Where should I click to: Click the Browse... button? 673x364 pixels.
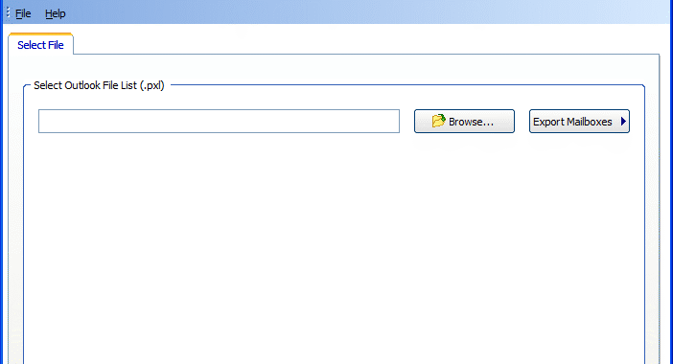pyautogui.click(x=464, y=122)
